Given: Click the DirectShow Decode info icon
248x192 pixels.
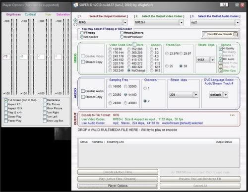Looking at the screenshot, I should (236, 34).
